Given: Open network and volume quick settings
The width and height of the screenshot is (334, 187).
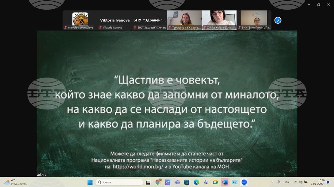Looking at the screenshot, I should click(x=300, y=182).
